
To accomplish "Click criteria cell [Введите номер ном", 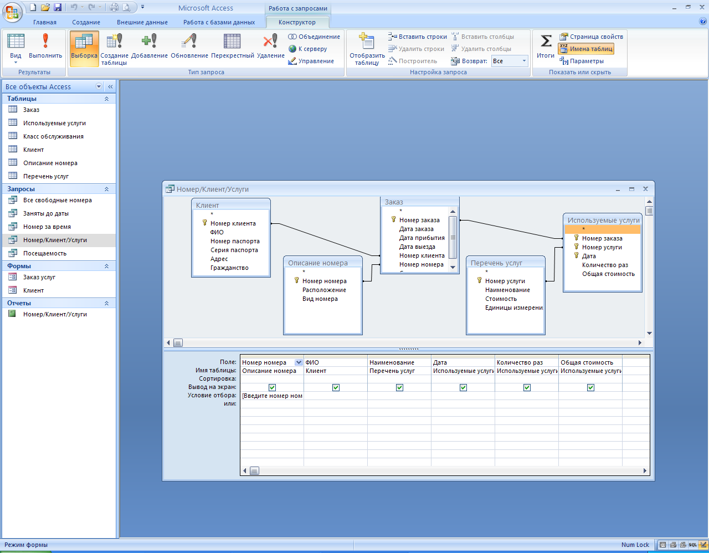I will pyautogui.click(x=272, y=396).
